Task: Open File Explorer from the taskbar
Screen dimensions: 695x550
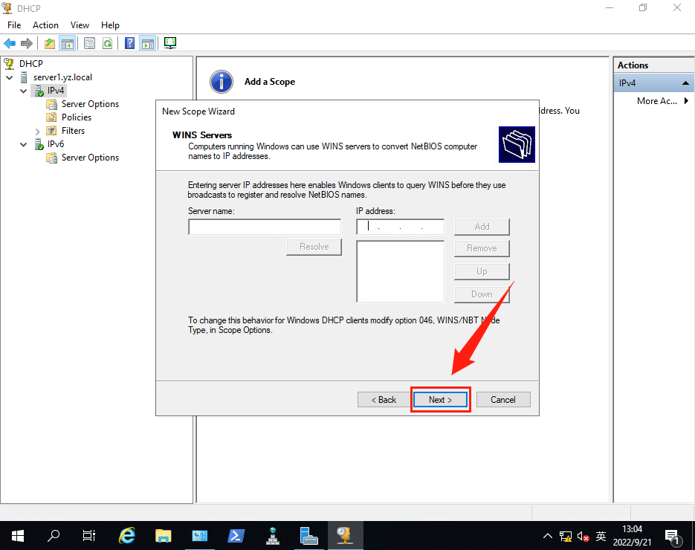Action: click(163, 536)
